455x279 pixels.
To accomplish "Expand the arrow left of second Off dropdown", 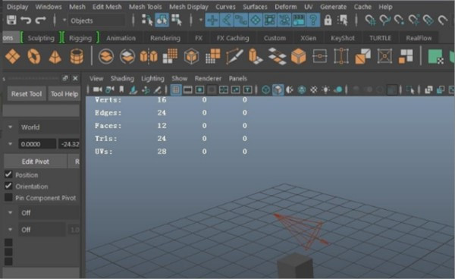I will pos(10,230).
